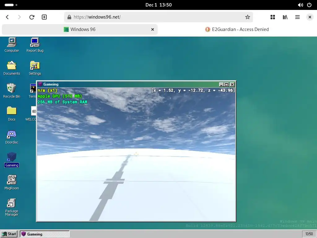
Task: Select the Gameing desktop shortcut
Action: point(12,160)
